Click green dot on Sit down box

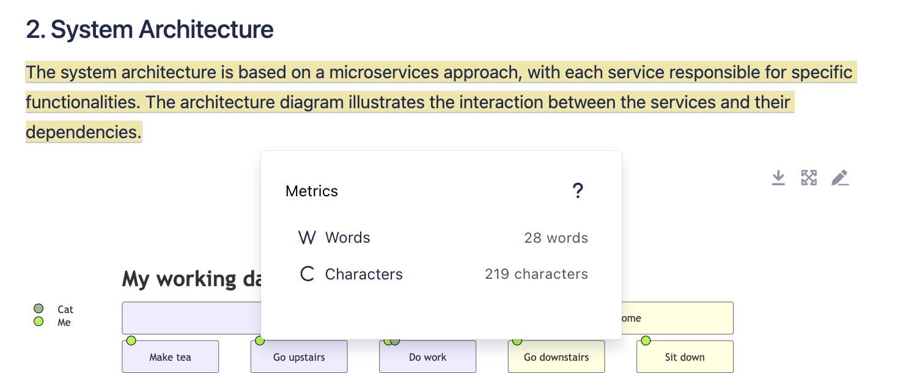pyautogui.click(x=646, y=341)
